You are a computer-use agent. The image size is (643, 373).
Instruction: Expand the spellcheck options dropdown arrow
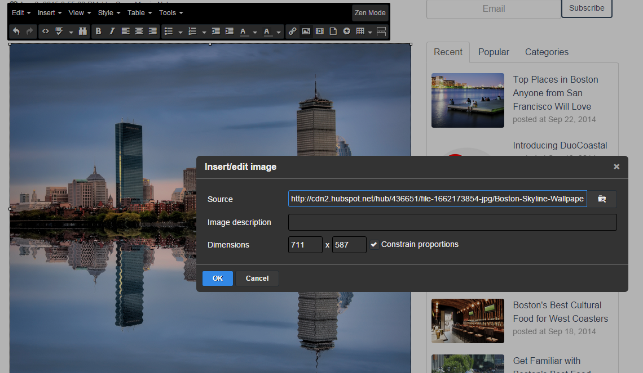point(71,32)
